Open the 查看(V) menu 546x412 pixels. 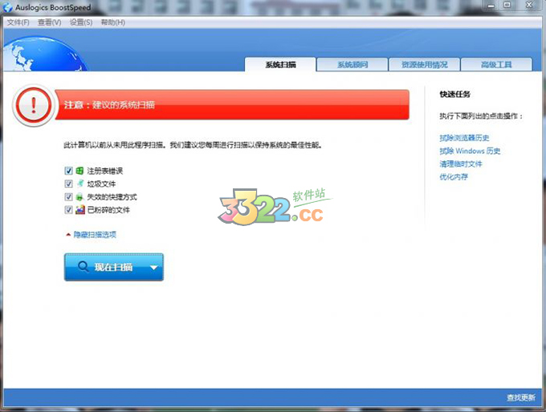pyautogui.click(x=50, y=22)
